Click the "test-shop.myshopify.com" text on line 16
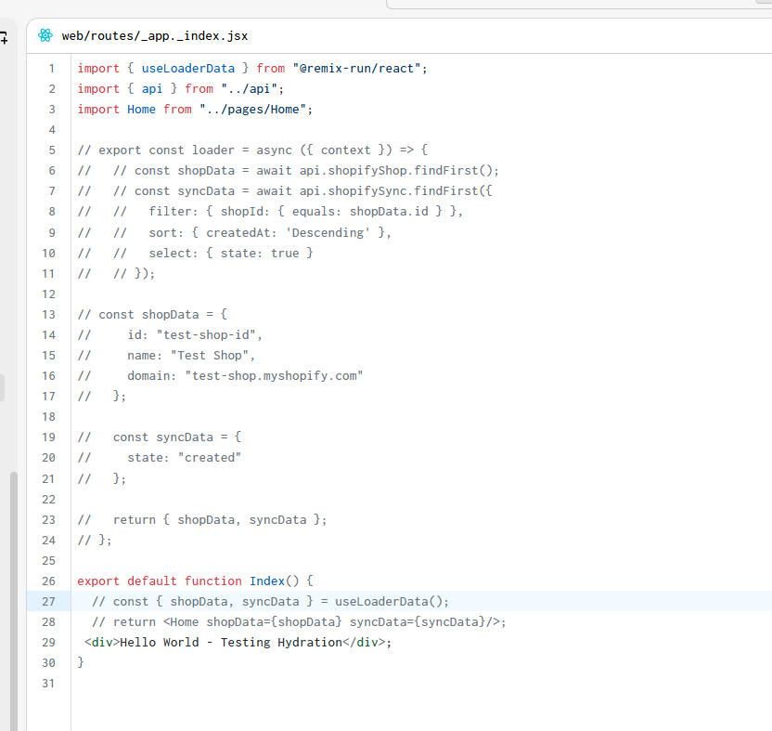The image size is (772, 731). [275, 376]
